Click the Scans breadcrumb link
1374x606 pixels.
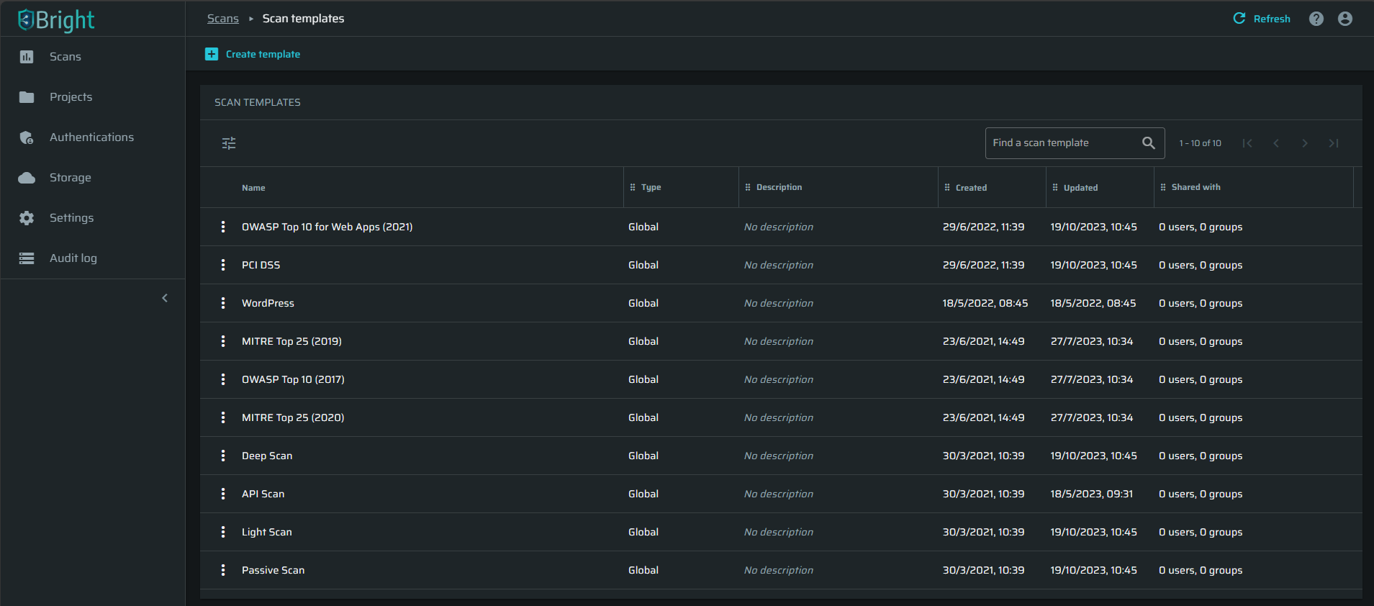(222, 19)
